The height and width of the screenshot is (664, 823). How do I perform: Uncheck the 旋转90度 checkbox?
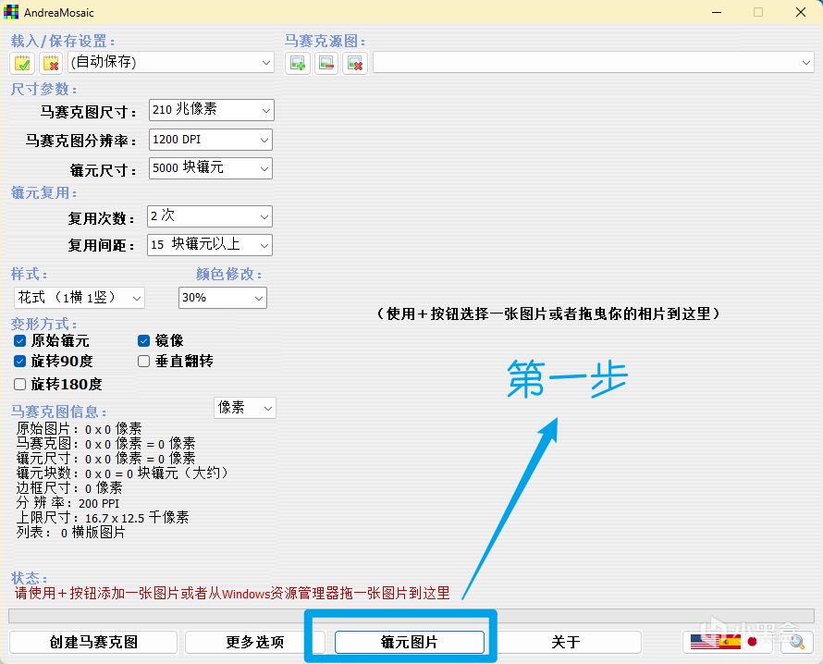(20, 362)
